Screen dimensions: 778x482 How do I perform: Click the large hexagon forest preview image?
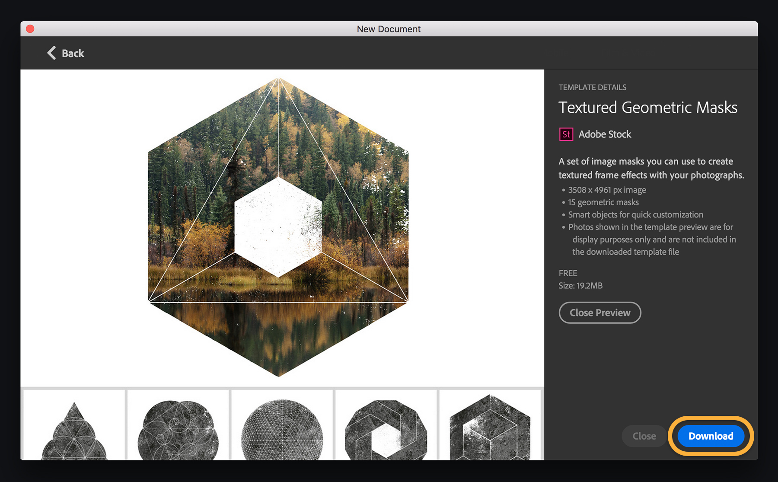pyautogui.click(x=279, y=225)
